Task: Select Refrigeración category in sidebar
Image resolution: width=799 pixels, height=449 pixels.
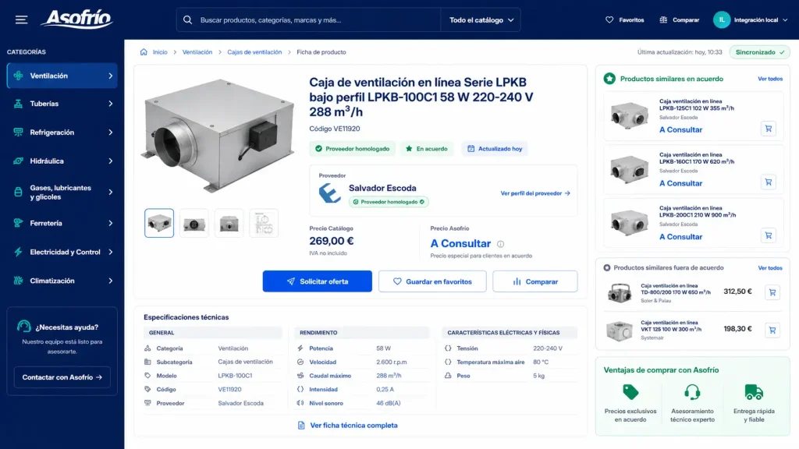Action: pos(62,133)
